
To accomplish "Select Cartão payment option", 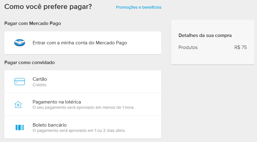I will [83, 82].
